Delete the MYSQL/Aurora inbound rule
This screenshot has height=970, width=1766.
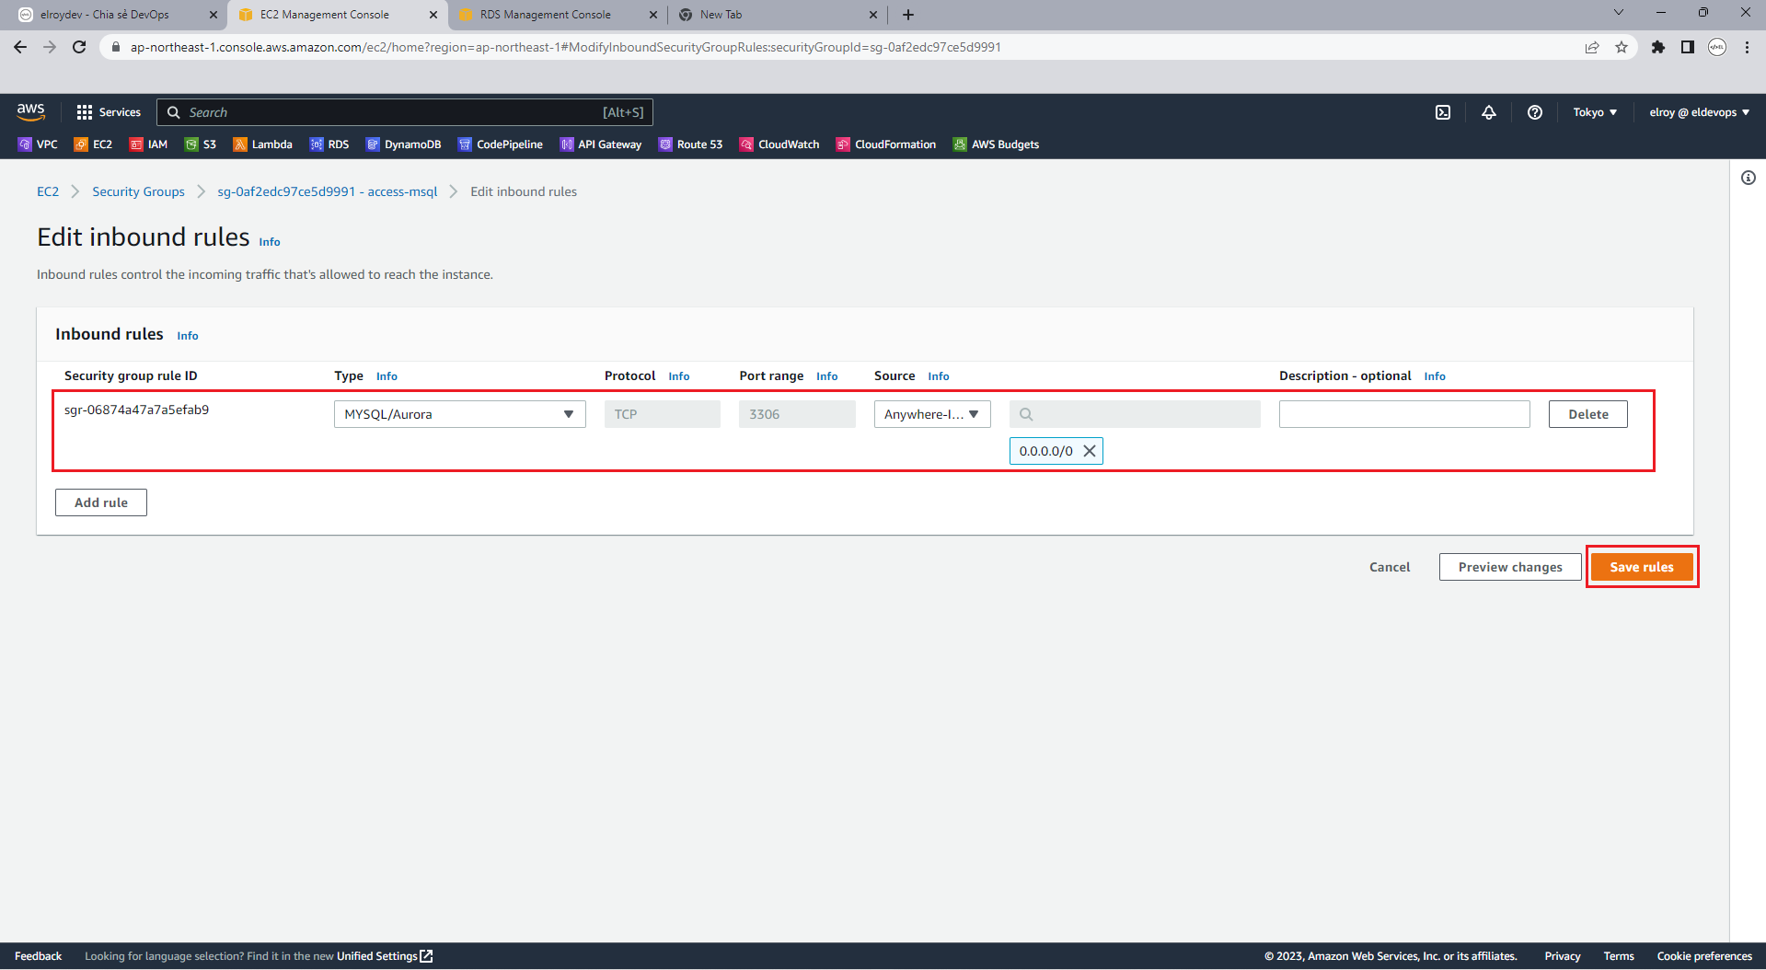point(1588,414)
